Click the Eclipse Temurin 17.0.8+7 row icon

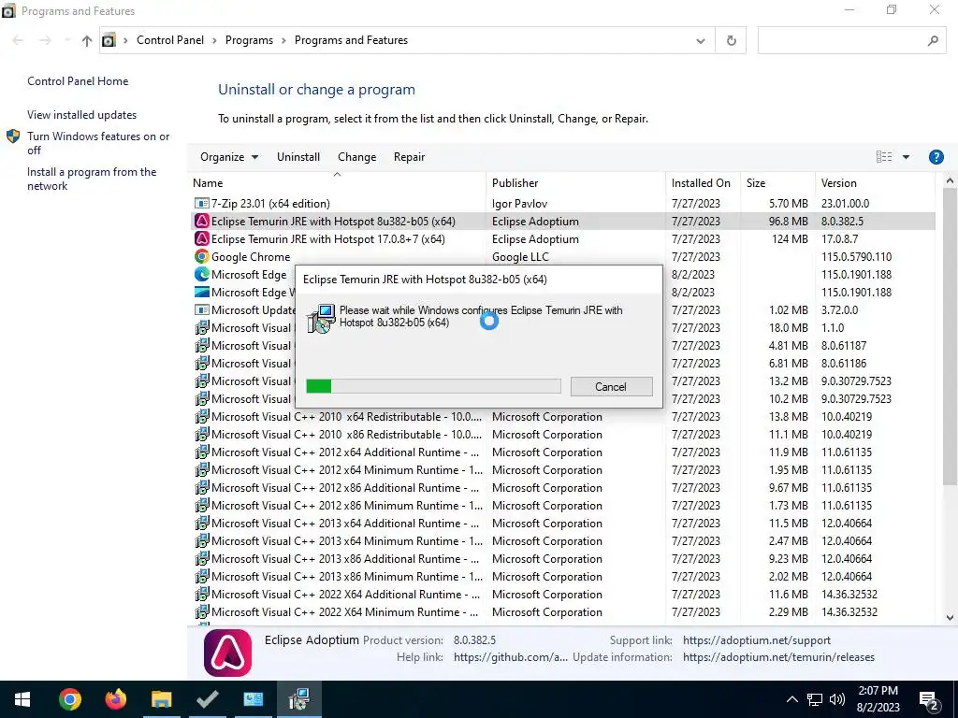(x=201, y=238)
